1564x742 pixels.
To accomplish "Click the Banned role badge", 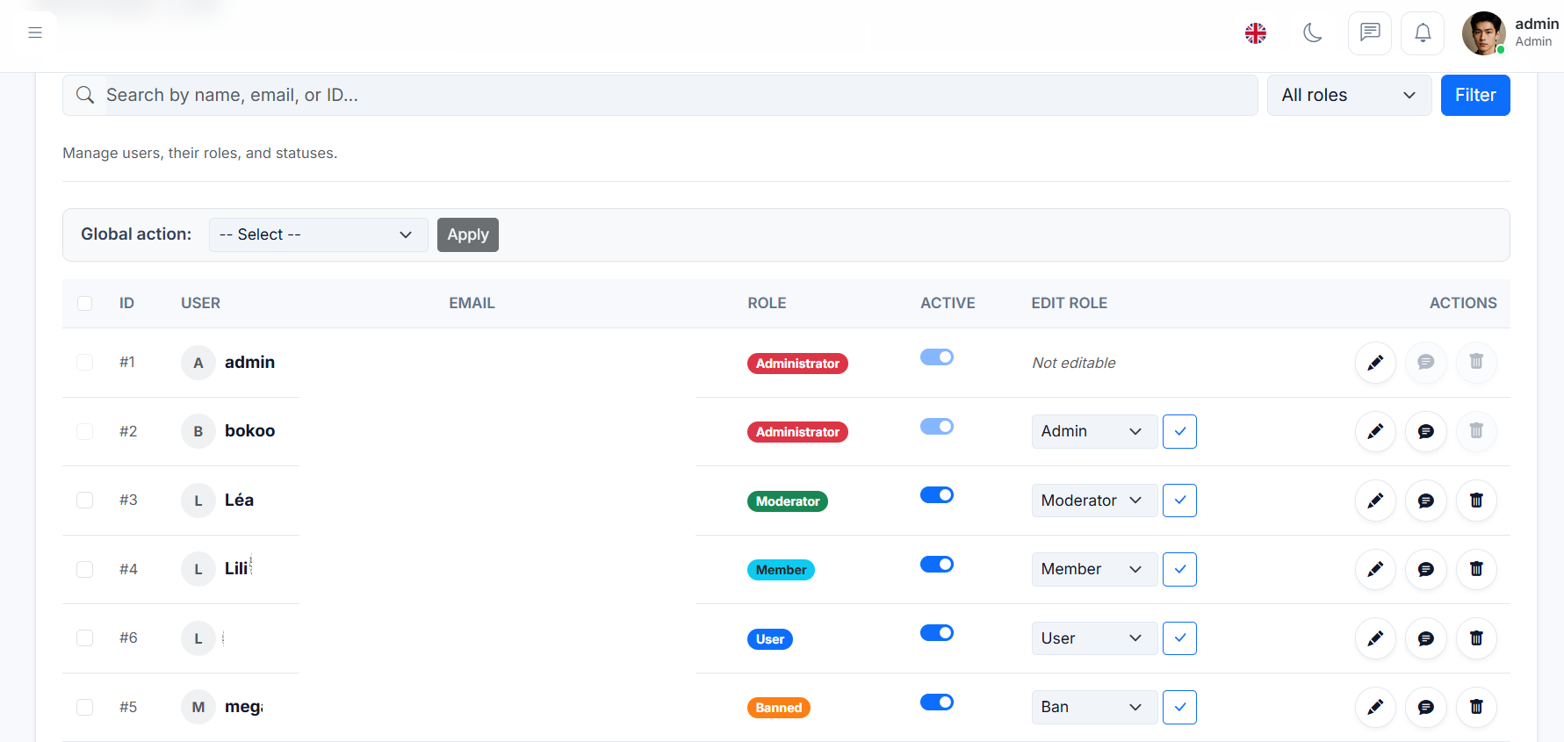I will point(779,708).
